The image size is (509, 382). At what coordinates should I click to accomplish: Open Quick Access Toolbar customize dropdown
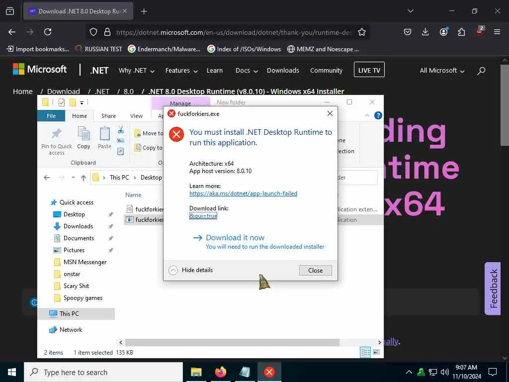pos(82,102)
